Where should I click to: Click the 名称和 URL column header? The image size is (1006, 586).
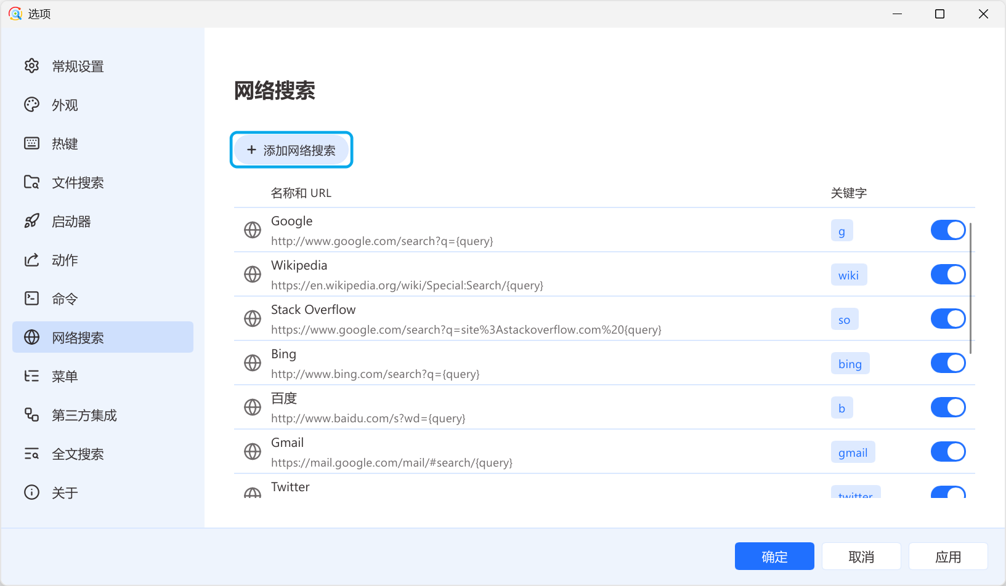[301, 193]
